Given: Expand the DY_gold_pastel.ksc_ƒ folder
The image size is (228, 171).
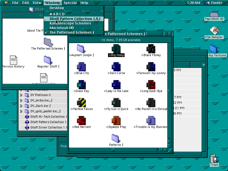Looking at the screenshot, I should [x=21, y=111].
